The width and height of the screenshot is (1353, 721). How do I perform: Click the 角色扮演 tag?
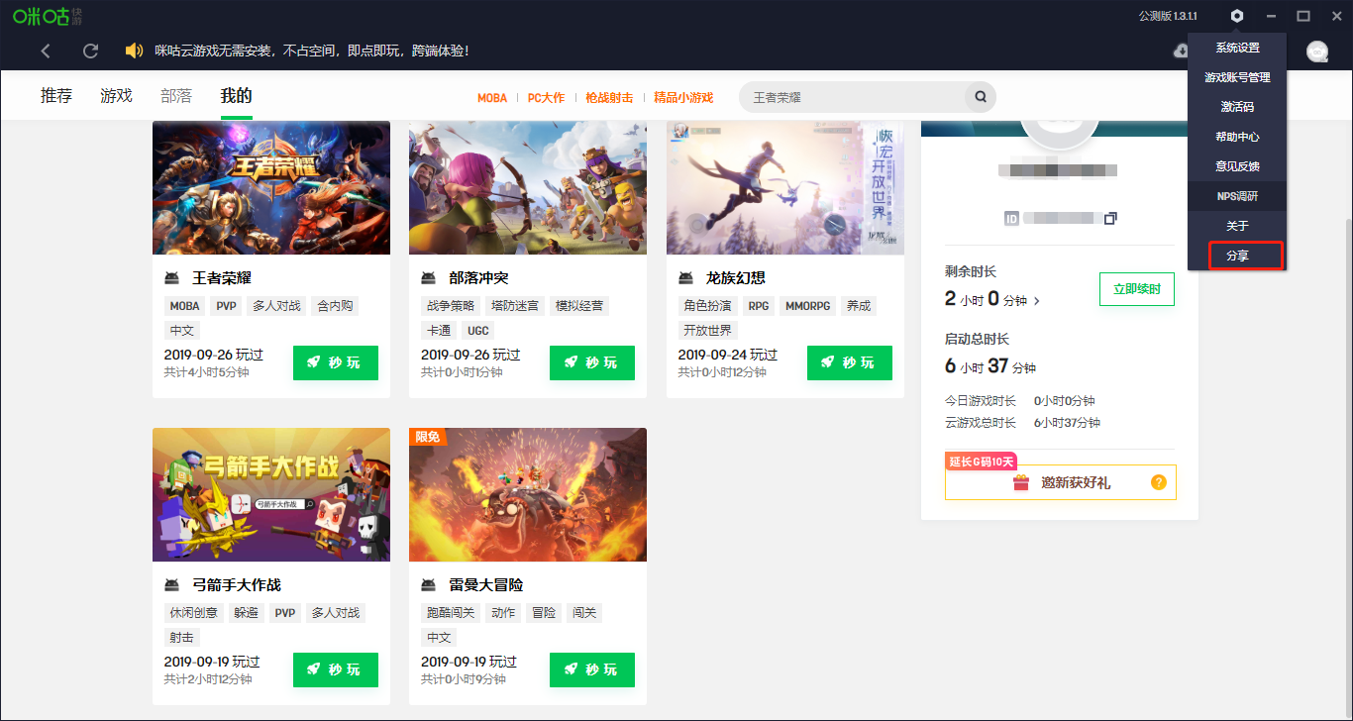(708, 306)
